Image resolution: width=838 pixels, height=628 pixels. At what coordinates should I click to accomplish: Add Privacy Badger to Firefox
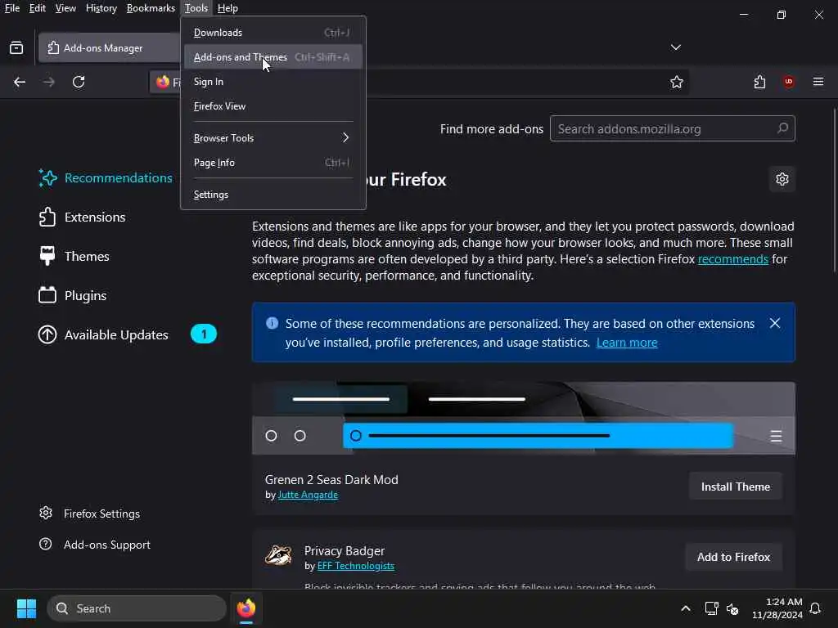click(733, 557)
